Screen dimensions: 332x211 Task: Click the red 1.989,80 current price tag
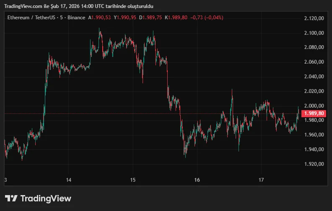314,113
